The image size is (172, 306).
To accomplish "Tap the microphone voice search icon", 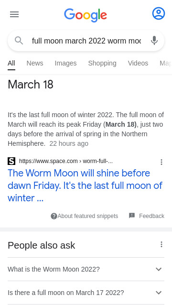I will click(x=154, y=41).
